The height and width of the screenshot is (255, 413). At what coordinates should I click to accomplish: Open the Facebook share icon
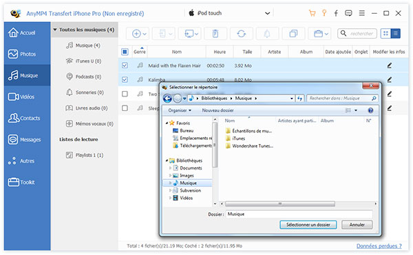(336, 13)
